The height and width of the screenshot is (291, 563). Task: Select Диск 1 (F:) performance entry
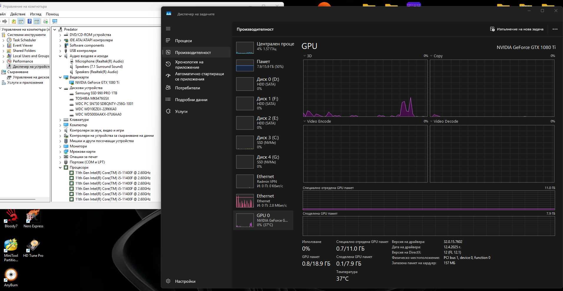click(x=263, y=103)
